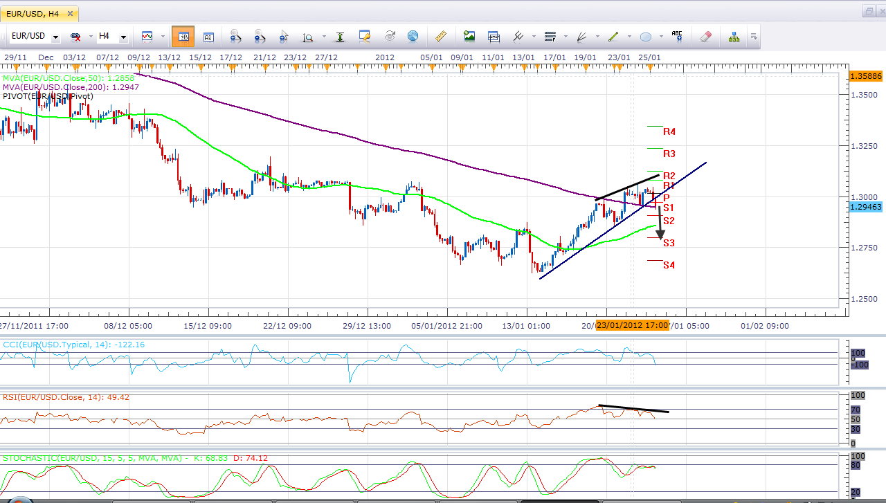Select the Andrews pitchfork tool
This screenshot has width=886, height=503.
(518, 37)
